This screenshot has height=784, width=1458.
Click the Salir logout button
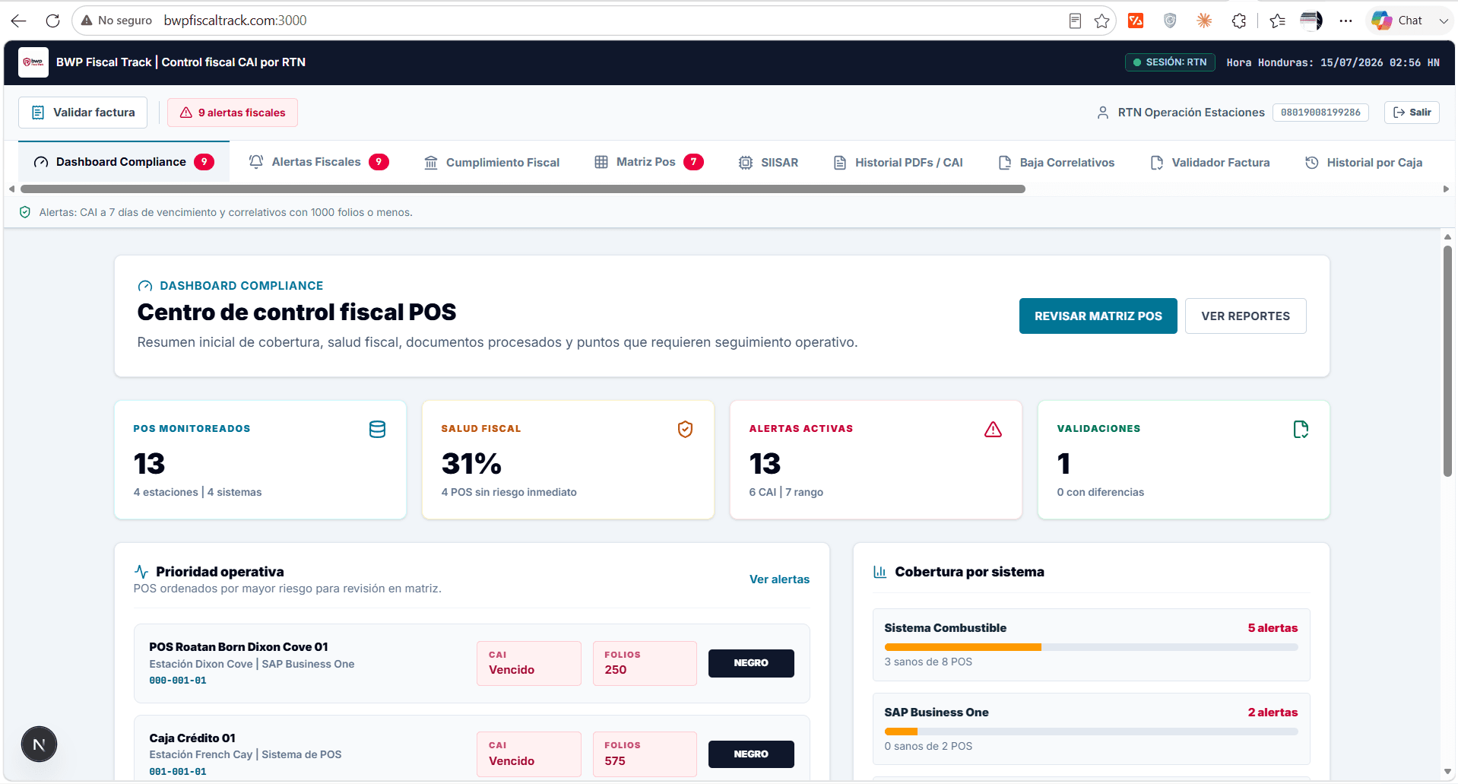1412,113
